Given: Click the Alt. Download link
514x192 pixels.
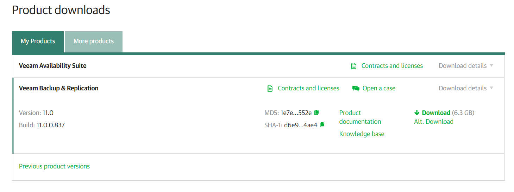Looking at the screenshot, I should pyautogui.click(x=433, y=122).
